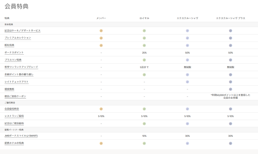Click the 25% ボーナスポイント value
The height and width of the screenshot is (154, 258).
coord(144,53)
